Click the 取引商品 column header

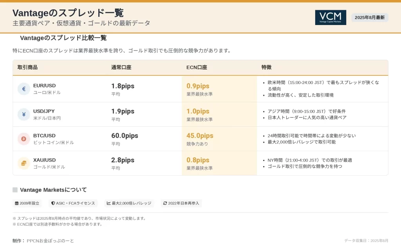click(27, 67)
